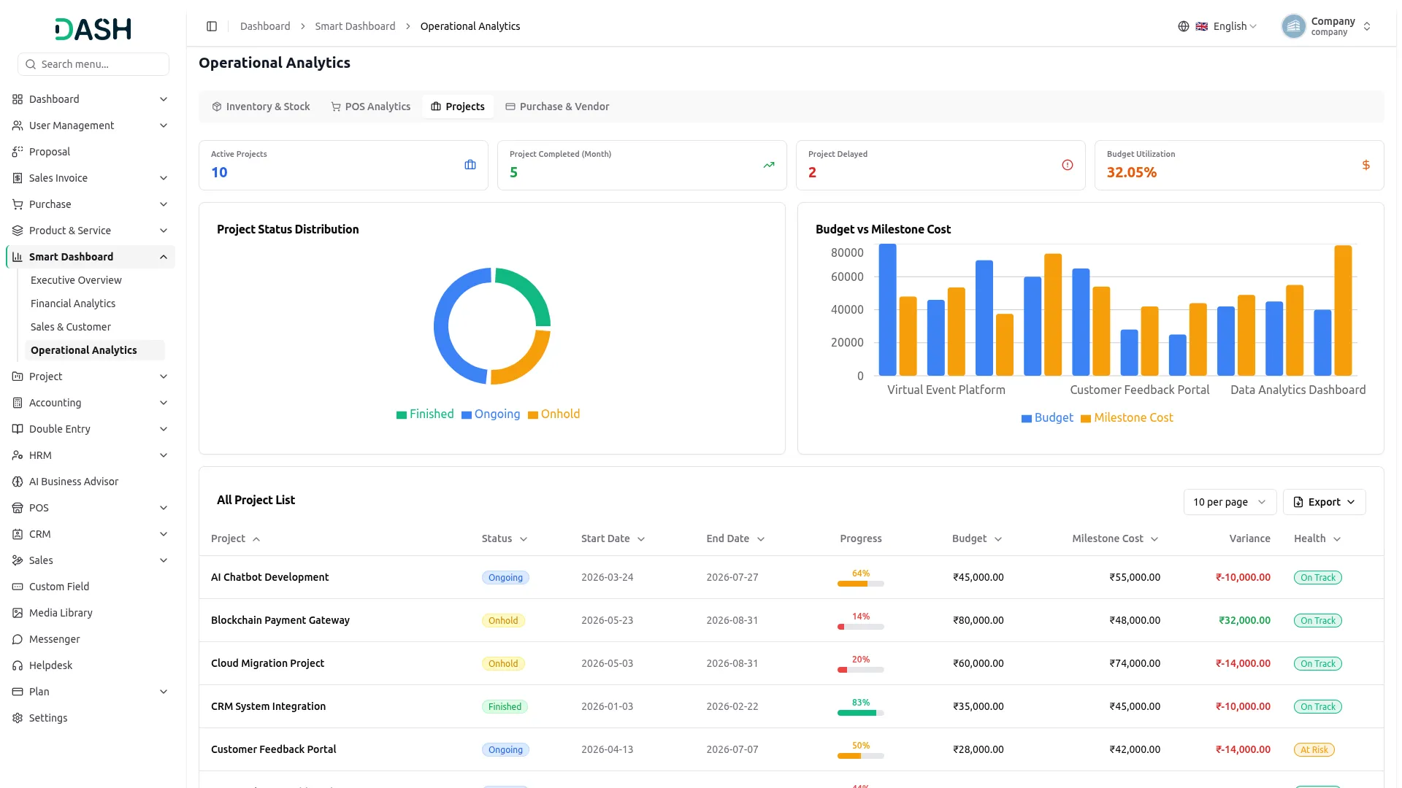Image resolution: width=1402 pixels, height=788 pixels.
Task: Toggle Onhold series in donut legend
Action: tap(553, 414)
